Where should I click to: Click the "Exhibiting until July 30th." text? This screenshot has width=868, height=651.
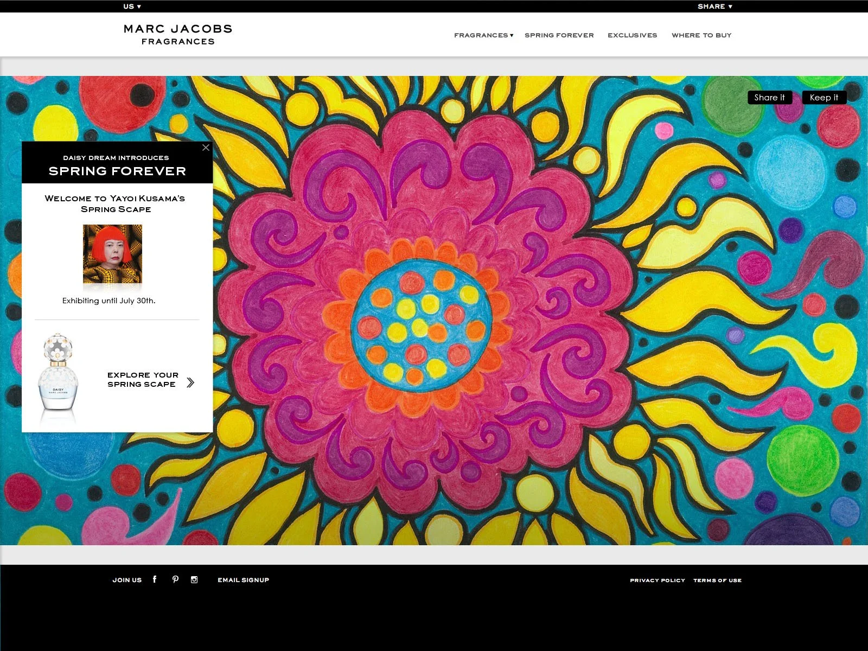click(108, 301)
